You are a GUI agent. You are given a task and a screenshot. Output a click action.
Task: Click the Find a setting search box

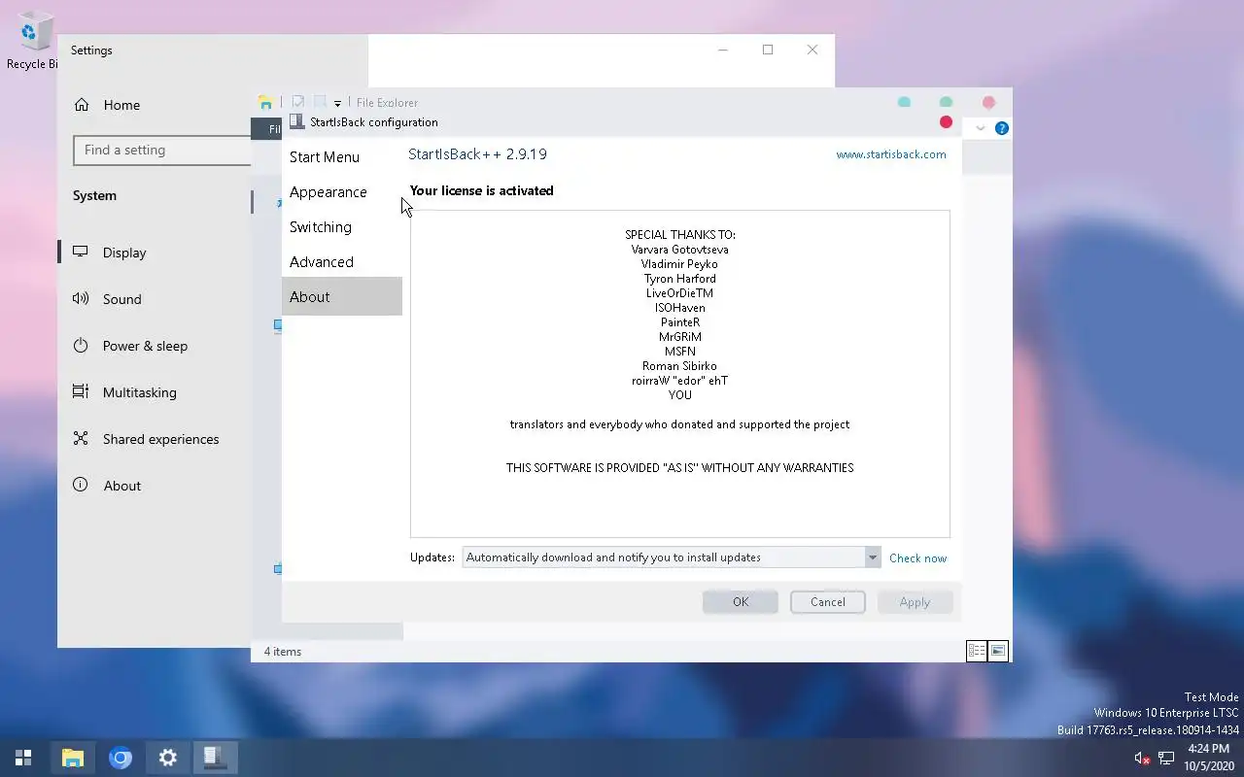pos(163,151)
